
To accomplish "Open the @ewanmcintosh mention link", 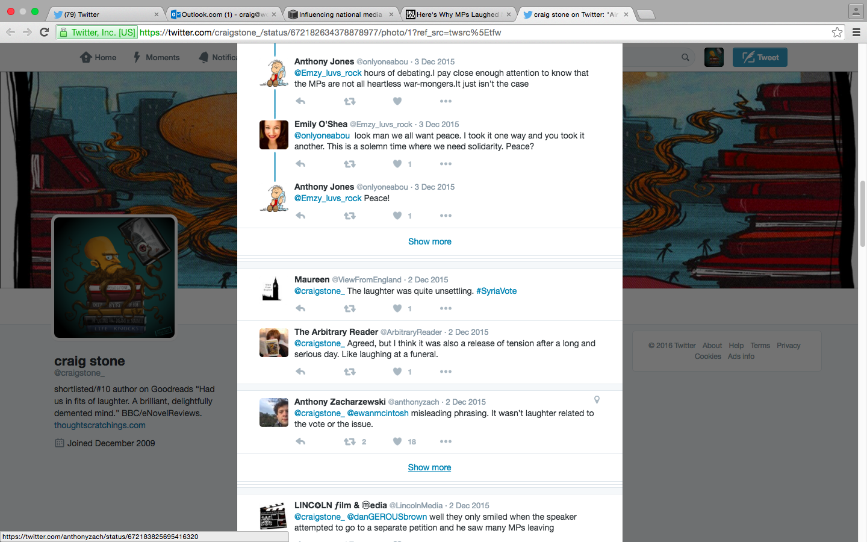I will click(x=378, y=413).
